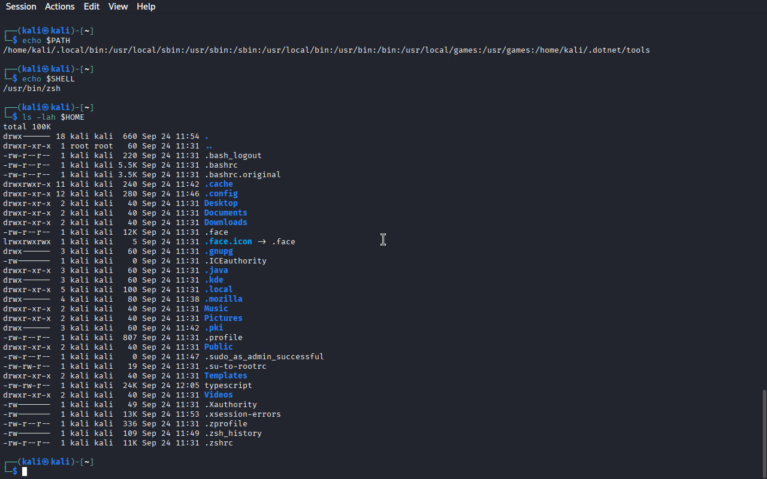Click the 'ls -lah $HOME' command text

53,117
